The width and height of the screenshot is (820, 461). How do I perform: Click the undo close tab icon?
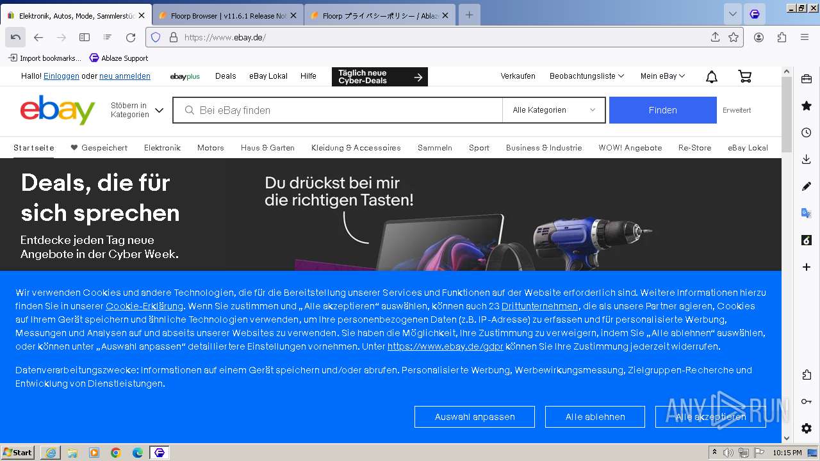(15, 37)
